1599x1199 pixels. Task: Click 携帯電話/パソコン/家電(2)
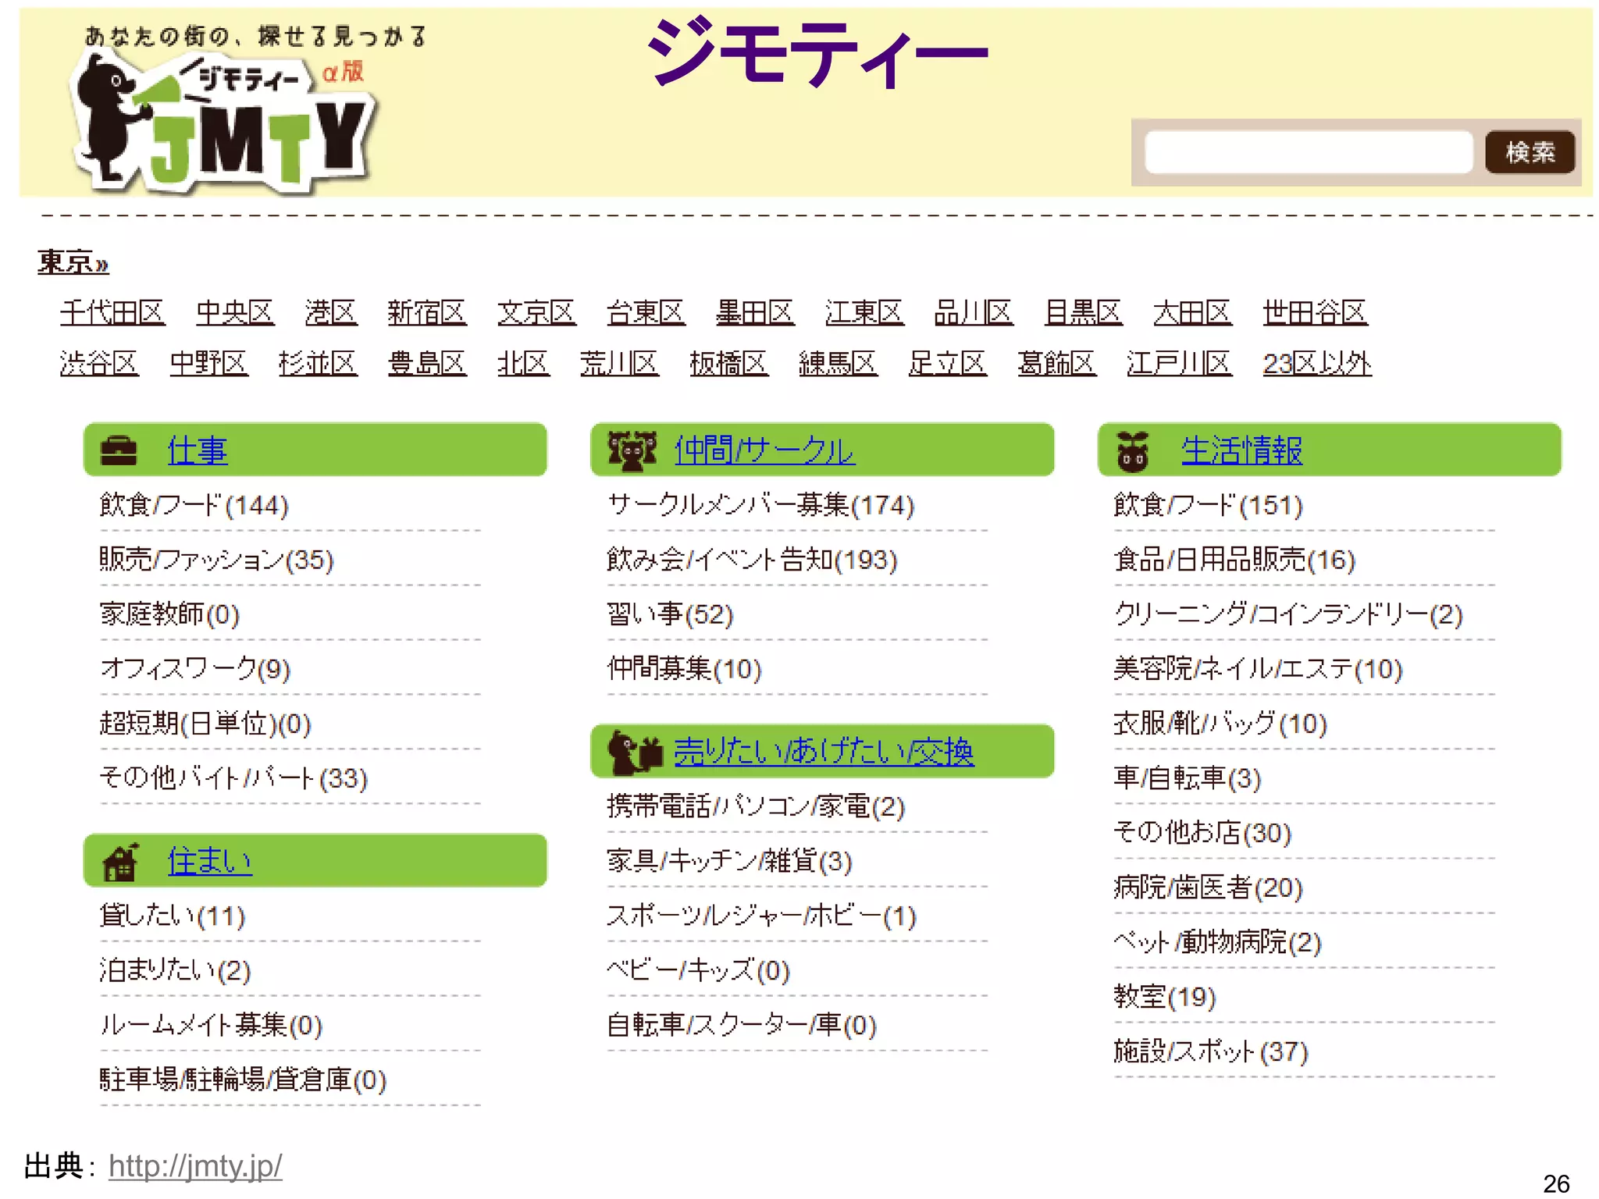[x=756, y=806]
